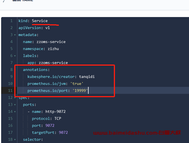Click the prometheus.io/port key
Viewport: 189px width, 143px height.
[48, 90]
